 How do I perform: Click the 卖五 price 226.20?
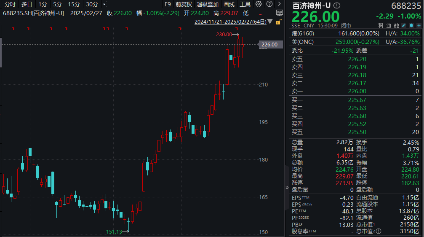pos(357,59)
